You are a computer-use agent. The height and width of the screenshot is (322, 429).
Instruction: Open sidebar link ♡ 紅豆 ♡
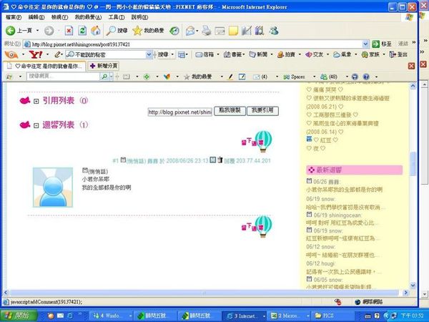coord(325,140)
